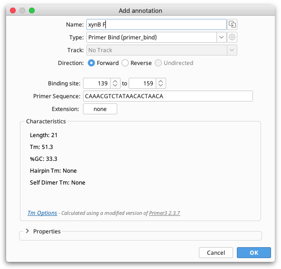Increase the binding site start value of 139
The image size is (281, 269).
(x=115, y=81)
